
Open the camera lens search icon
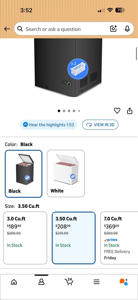pos(114,29)
